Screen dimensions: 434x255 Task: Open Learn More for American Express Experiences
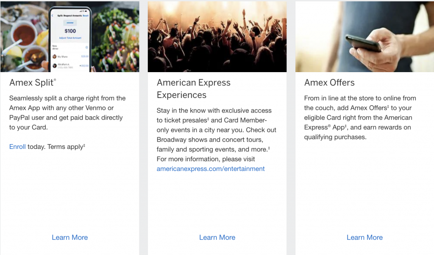217,237
